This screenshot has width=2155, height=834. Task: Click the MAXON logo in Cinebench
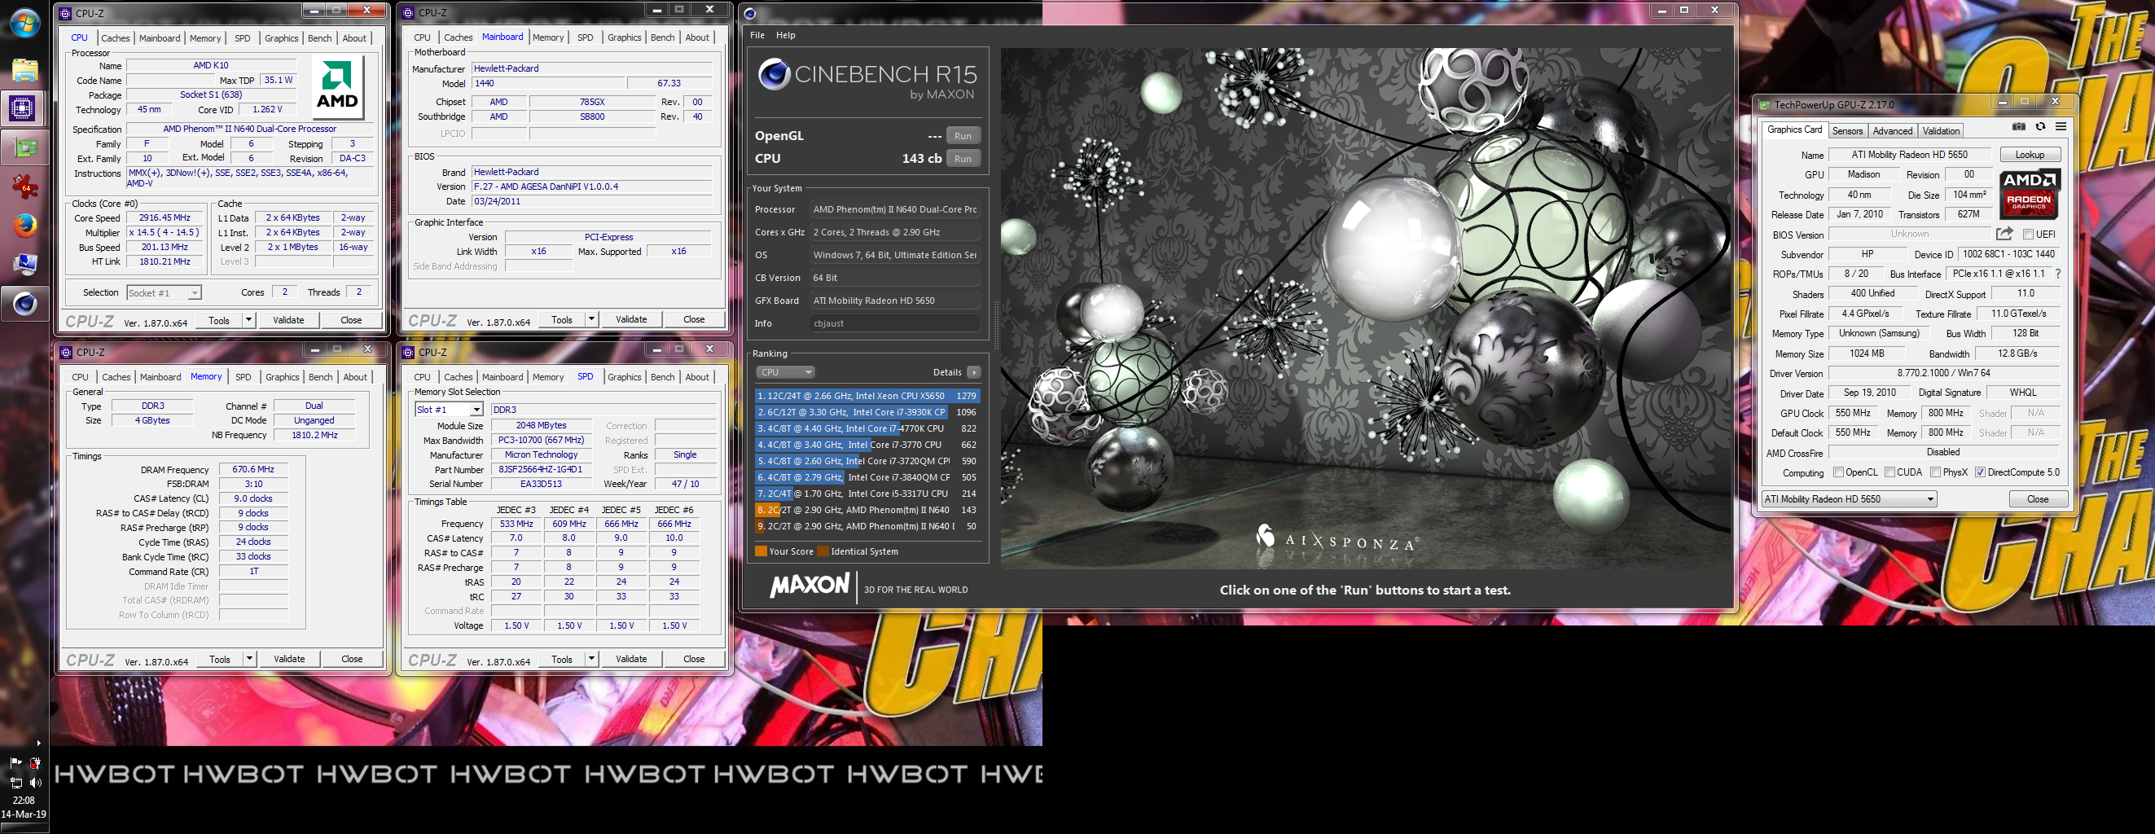[x=810, y=585]
